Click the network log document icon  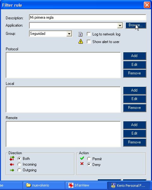(80, 34)
